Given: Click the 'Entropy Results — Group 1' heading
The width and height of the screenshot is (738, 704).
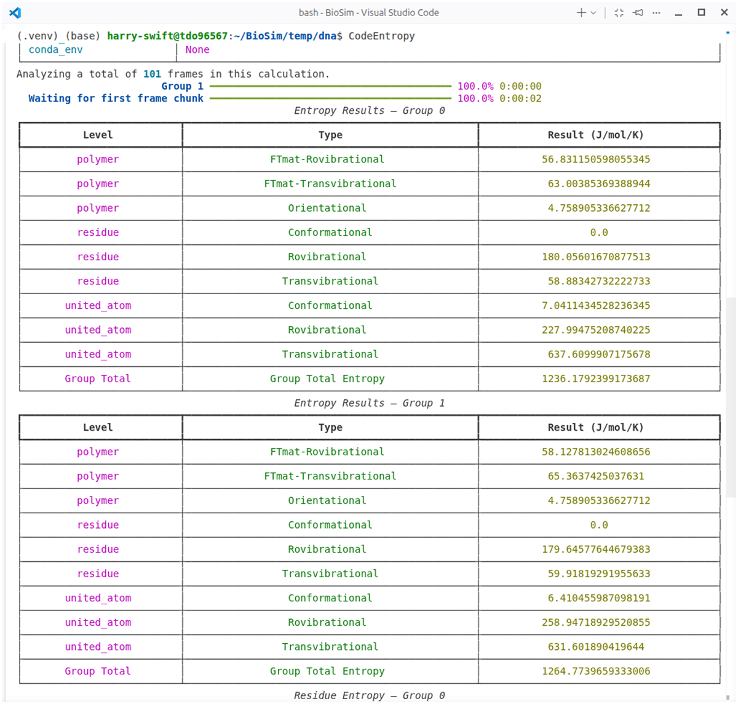Looking at the screenshot, I should pyautogui.click(x=369, y=403).
